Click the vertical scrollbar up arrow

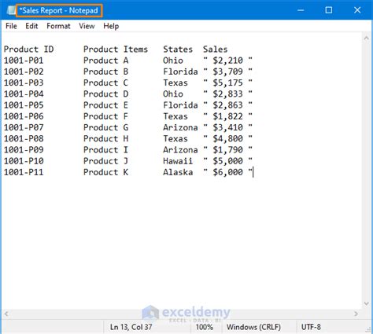367,39
